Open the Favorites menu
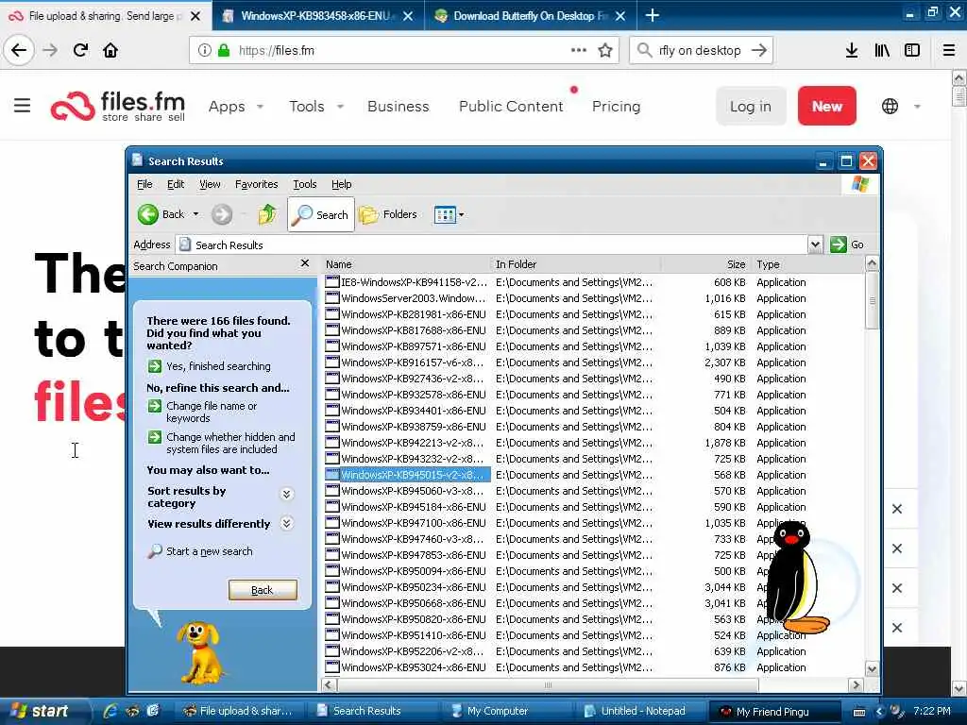Screen dimensions: 967x725 click(257, 184)
